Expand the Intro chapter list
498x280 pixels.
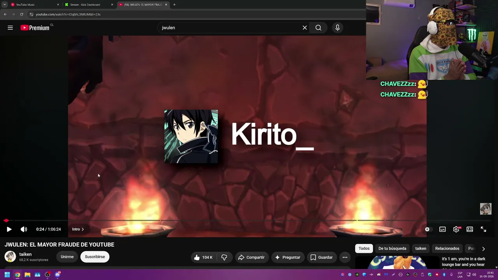[x=78, y=229]
